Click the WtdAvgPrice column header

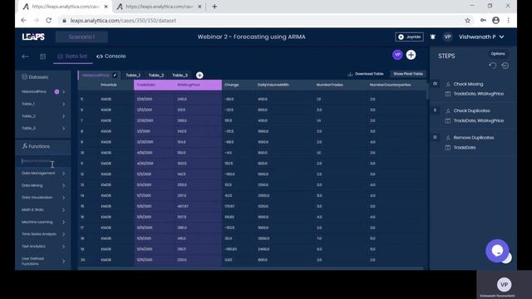(198, 85)
